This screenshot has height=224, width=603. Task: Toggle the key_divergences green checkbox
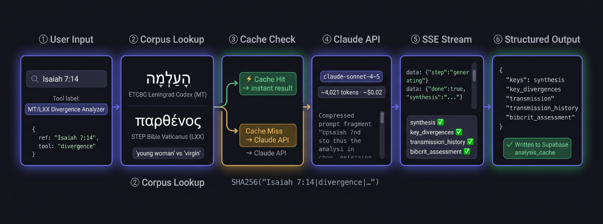click(x=459, y=132)
